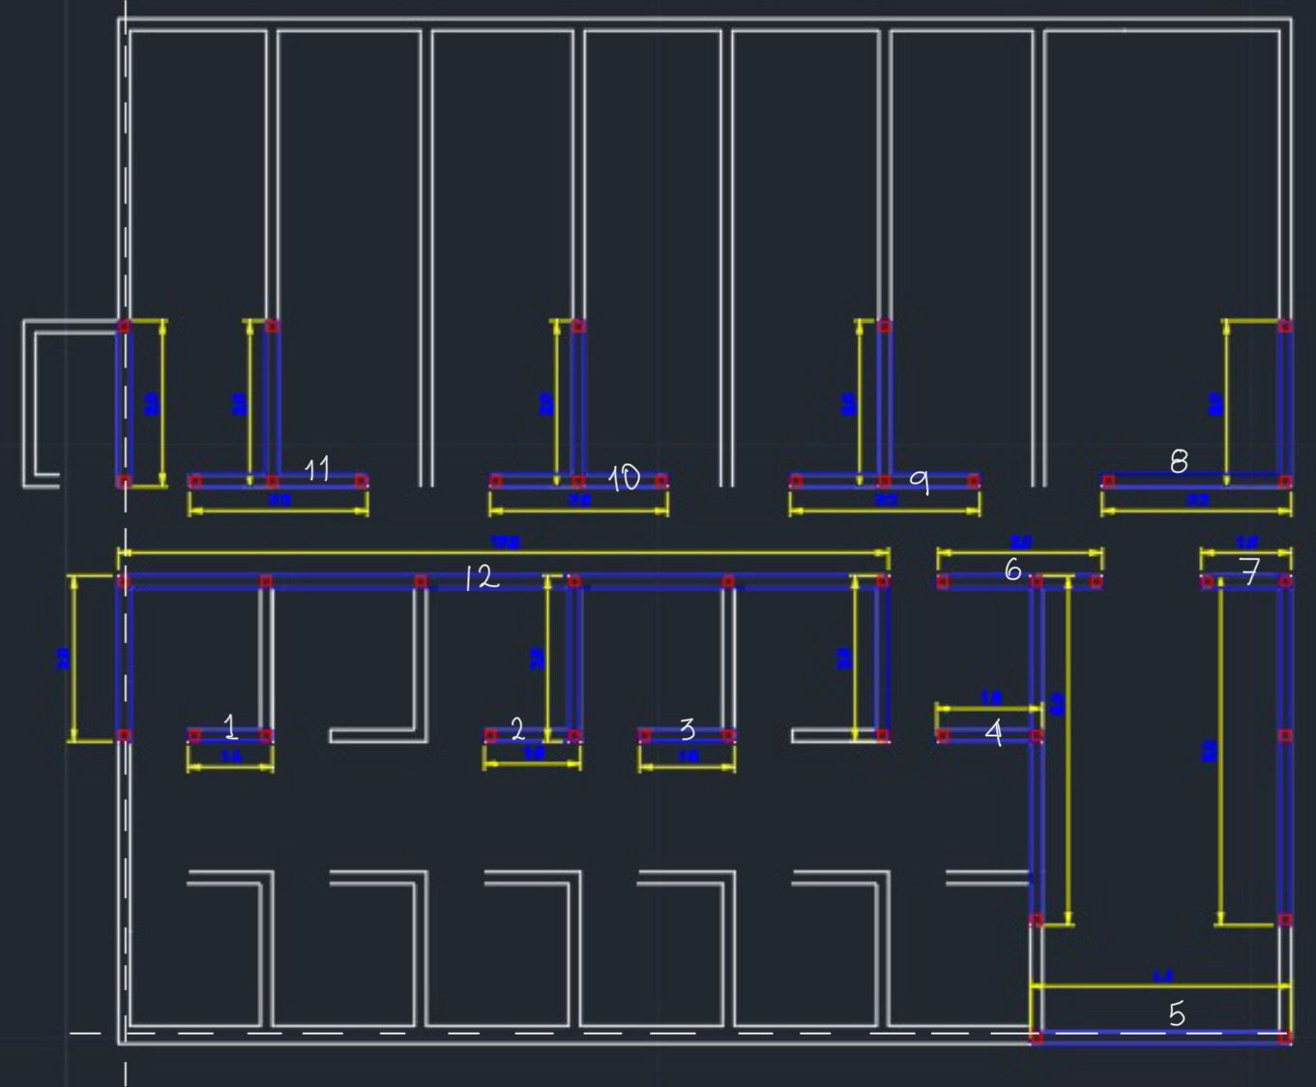Click the long yellow dimension above wall 12
Viewport: 1316px width, 1087px height.
504,553
